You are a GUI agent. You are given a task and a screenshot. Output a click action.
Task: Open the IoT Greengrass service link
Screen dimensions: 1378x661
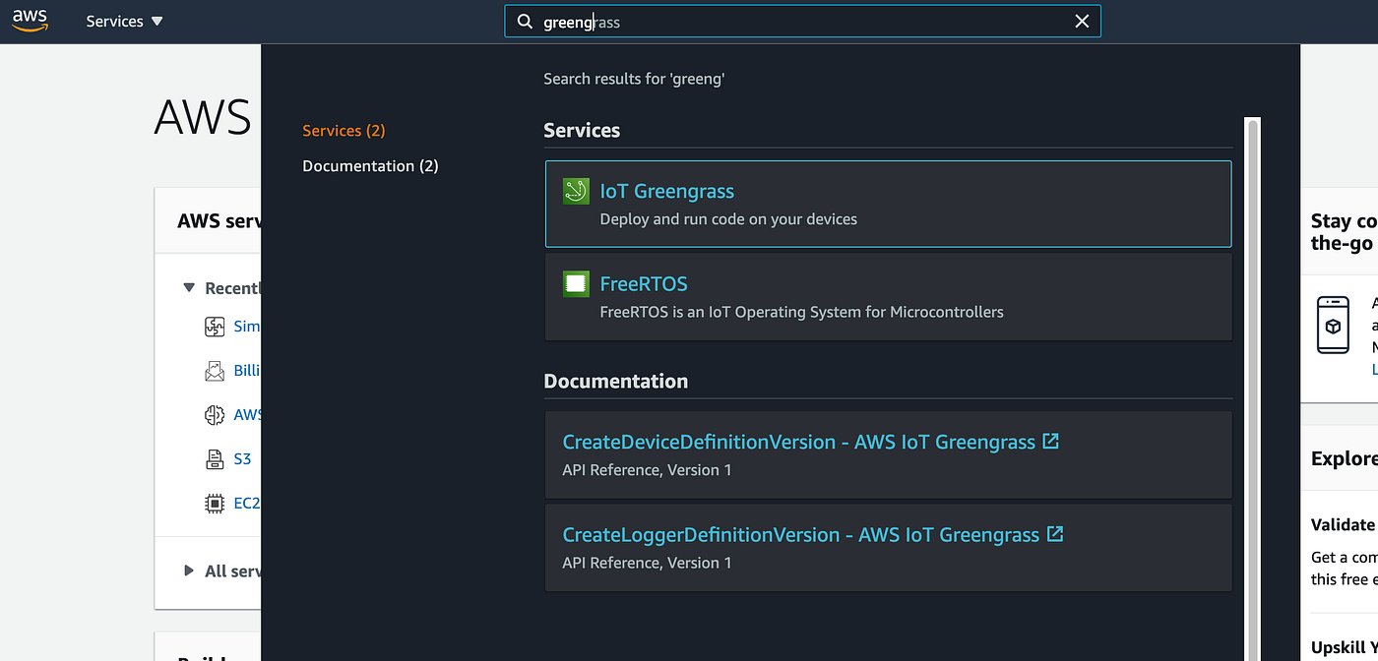point(666,191)
